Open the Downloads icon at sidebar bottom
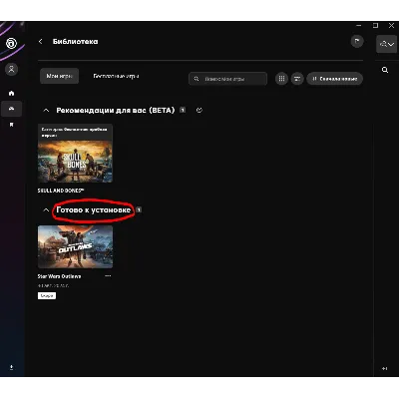The height and width of the screenshot is (399, 399). (x=11, y=367)
